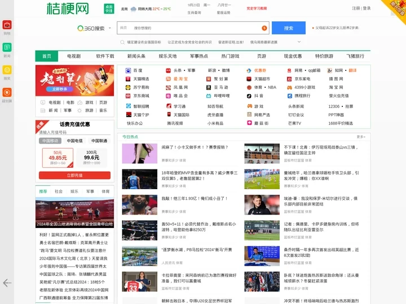This screenshot has width=406, height=304.
Task: Click the 抖音 icon
Action: [249, 96]
